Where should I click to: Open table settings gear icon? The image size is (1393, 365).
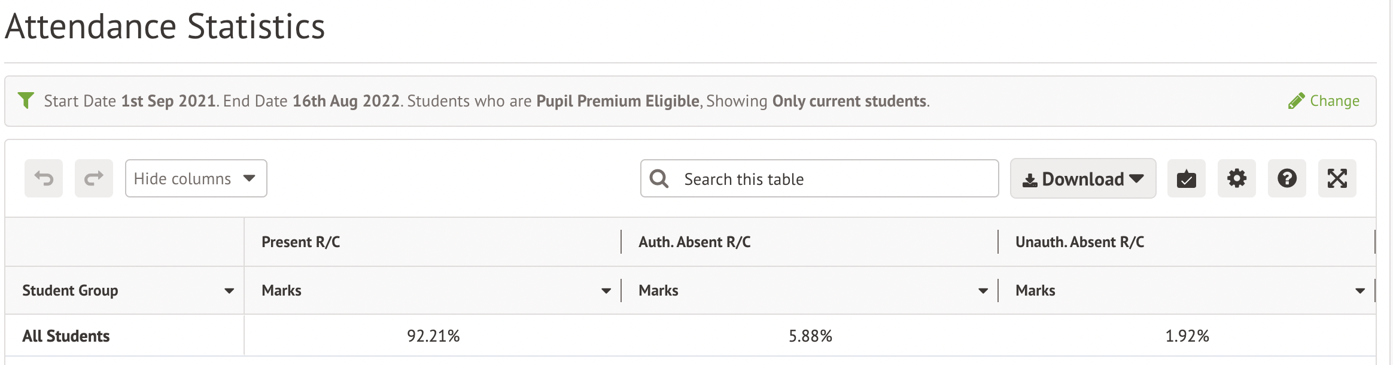1236,178
